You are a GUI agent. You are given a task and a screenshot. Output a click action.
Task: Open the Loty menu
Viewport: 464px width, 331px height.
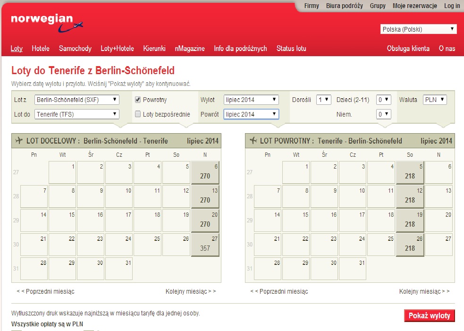(17, 49)
